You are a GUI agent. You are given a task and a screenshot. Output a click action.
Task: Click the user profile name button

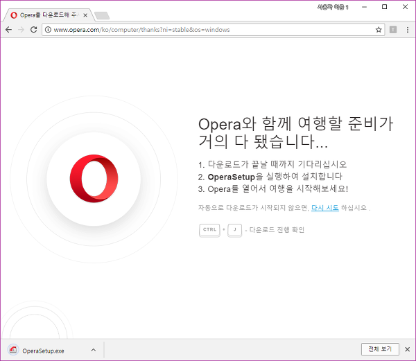click(x=333, y=7)
